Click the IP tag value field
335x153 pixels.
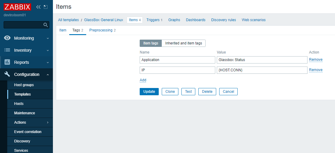[262, 70]
